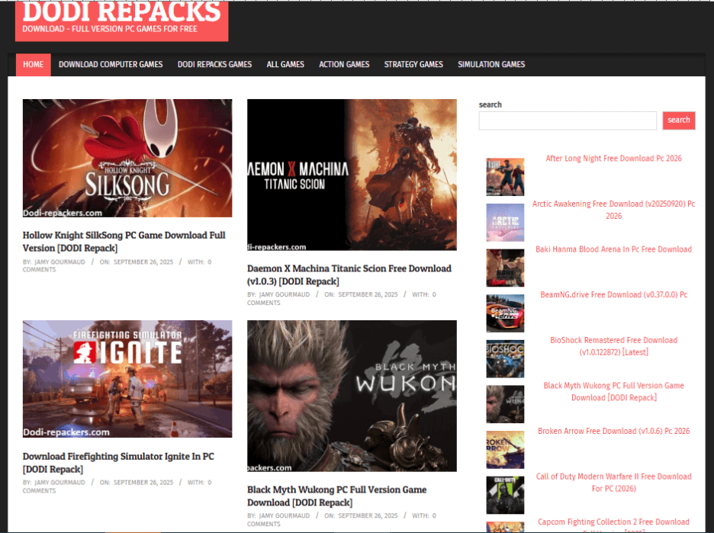Click the DODI Repacks site logo
This screenshot has width=714, height=533.
coord(121,19)
